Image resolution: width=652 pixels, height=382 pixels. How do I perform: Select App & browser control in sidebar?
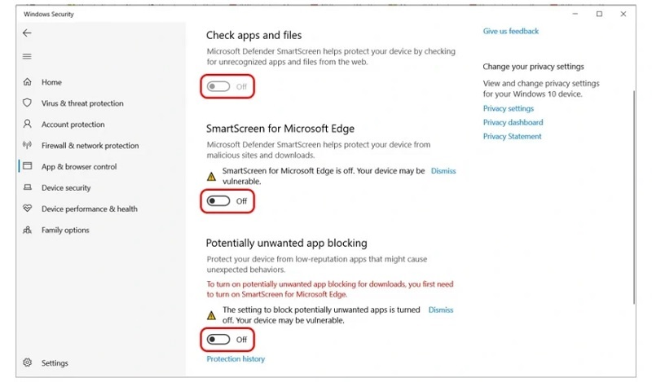tap(79, 167)
